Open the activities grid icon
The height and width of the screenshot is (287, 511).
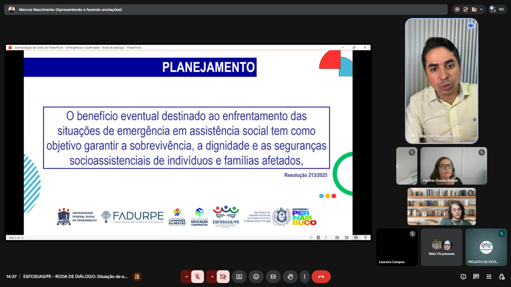pos(489,277)
